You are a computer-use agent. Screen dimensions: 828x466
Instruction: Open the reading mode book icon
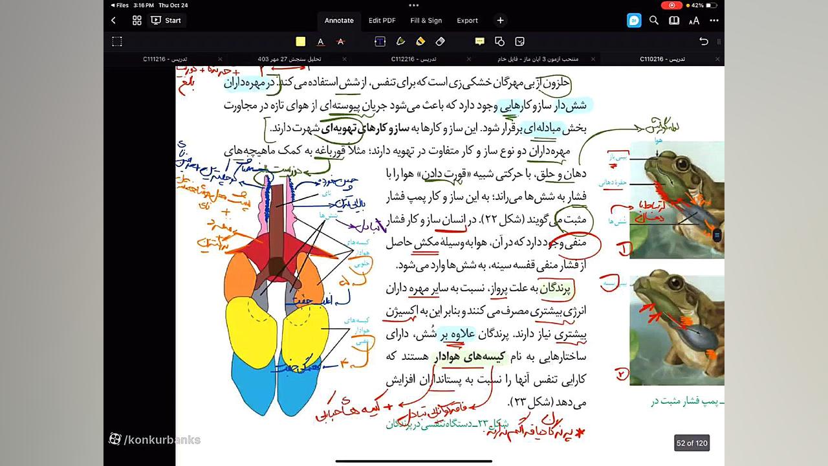click(x=674, y=21)
